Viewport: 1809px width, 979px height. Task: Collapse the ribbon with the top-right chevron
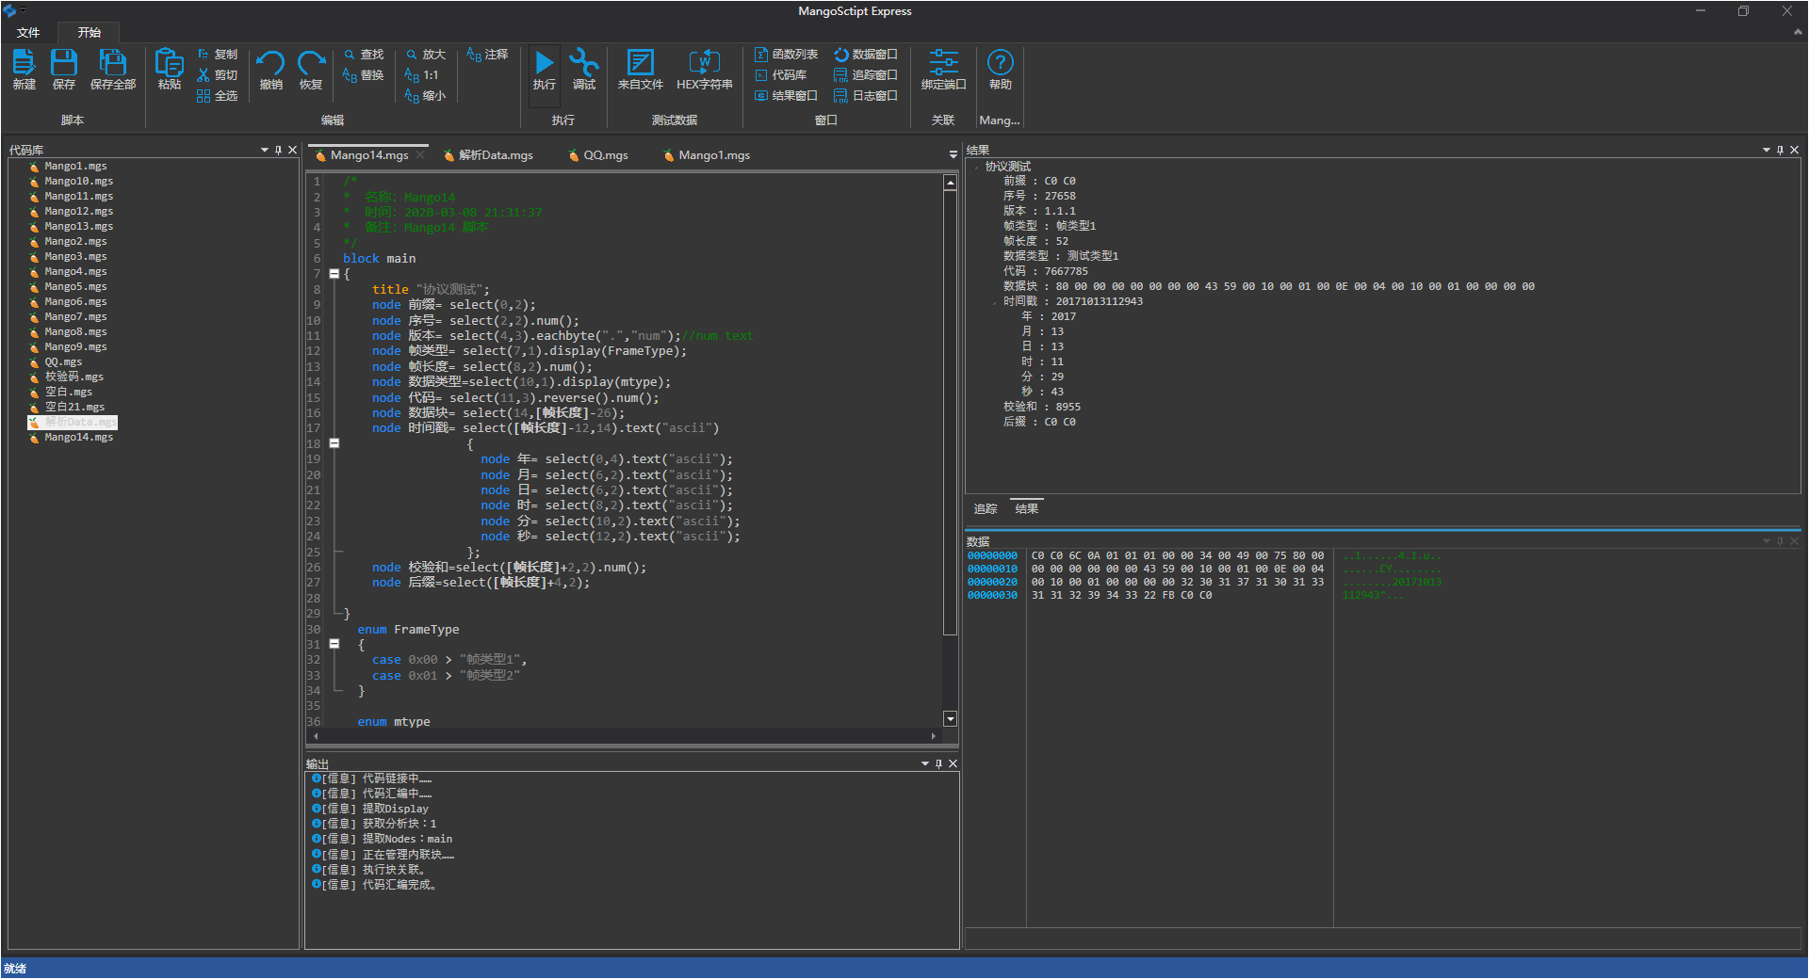(x=1797, y=32)
